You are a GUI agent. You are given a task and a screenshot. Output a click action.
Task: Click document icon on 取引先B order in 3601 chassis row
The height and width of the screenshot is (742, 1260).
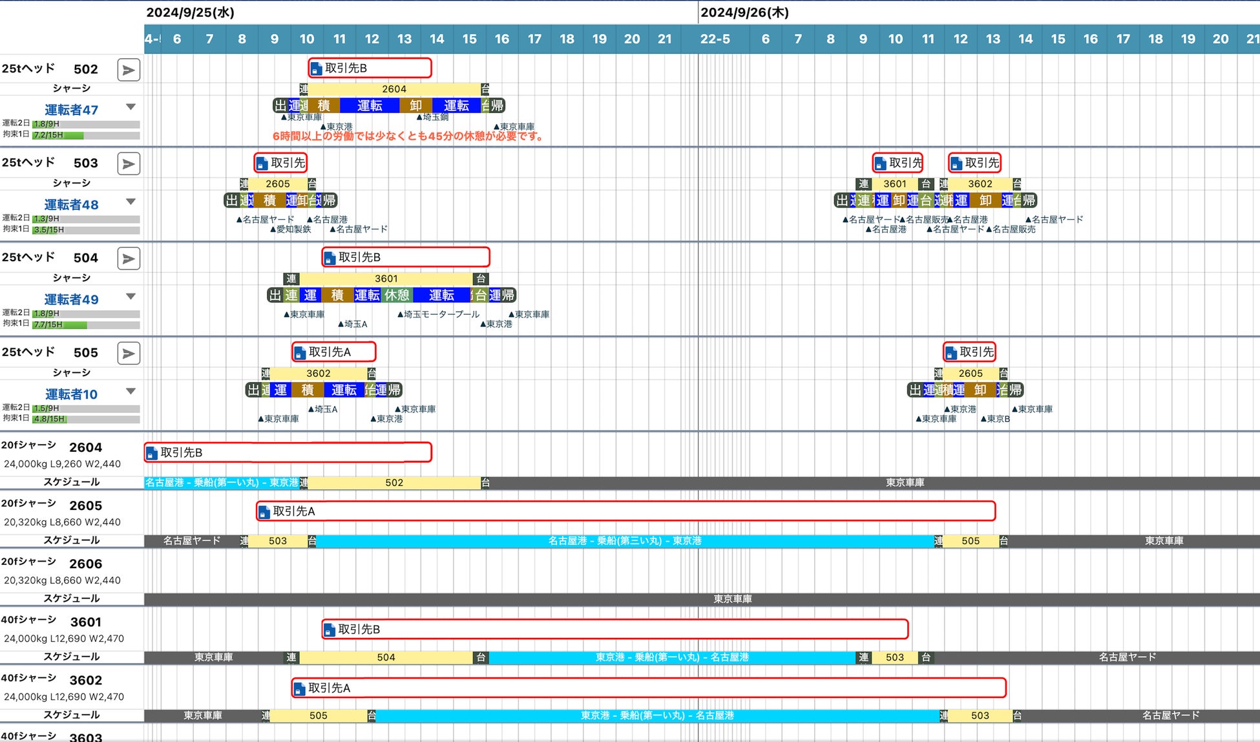click(330, 630)
